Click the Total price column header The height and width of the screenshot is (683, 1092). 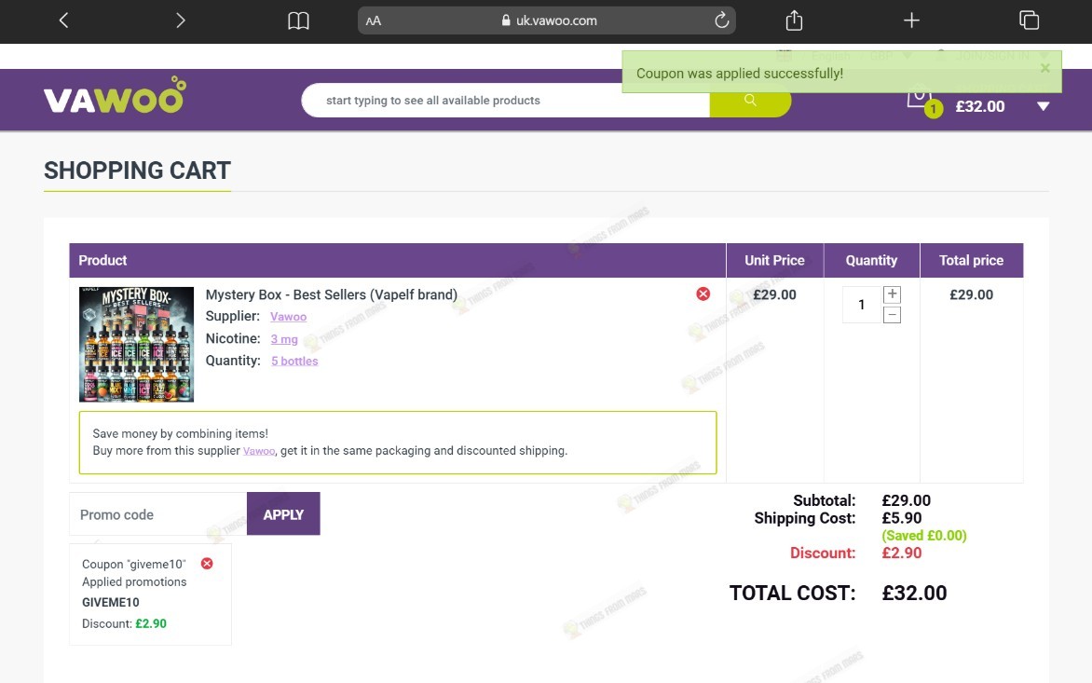click(x=972, y=260)
